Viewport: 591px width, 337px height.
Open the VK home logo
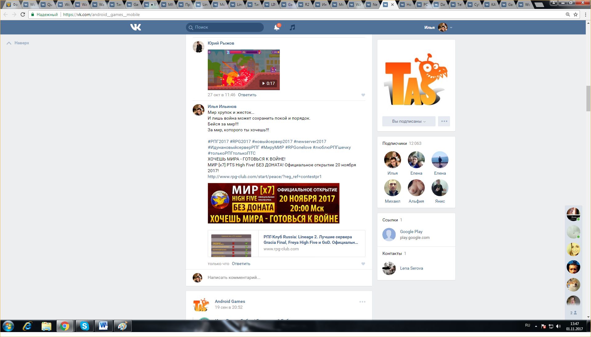click(135, 27)
